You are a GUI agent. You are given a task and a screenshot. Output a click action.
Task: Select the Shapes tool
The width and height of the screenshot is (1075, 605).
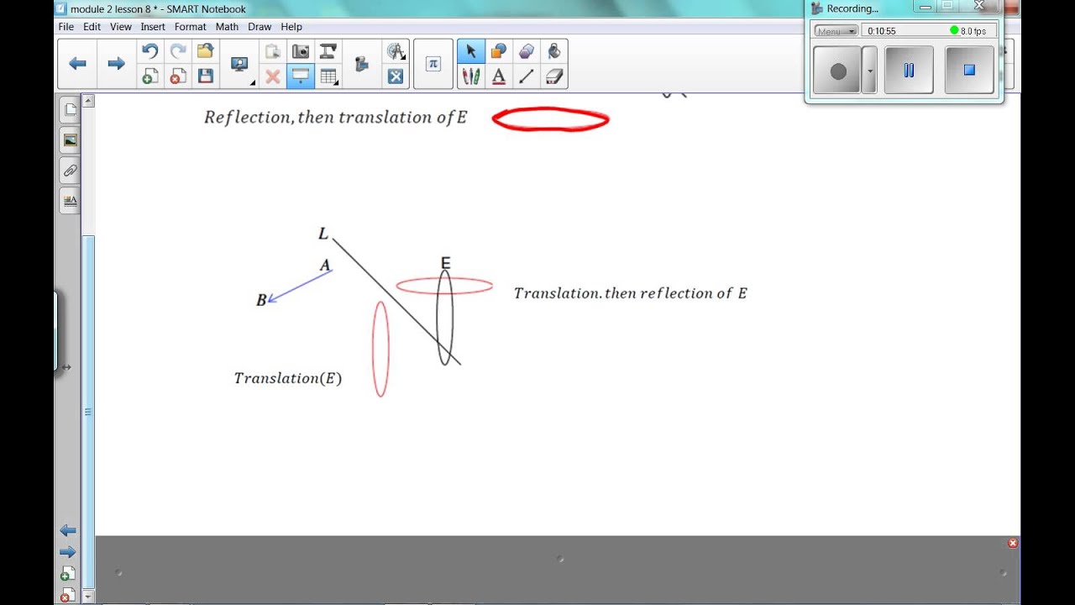[x=499, y=51]
